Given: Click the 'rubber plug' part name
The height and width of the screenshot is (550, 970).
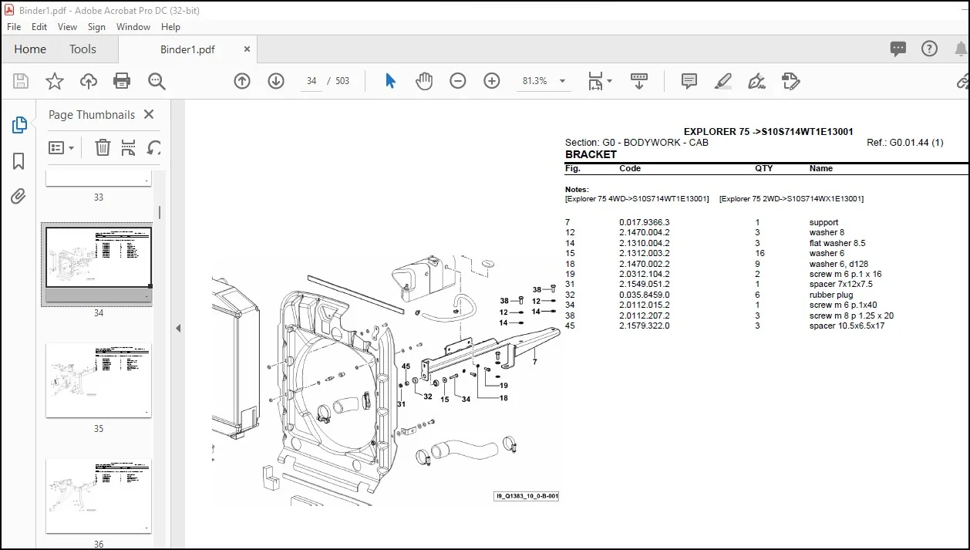Looking at the screenshot, I should click(831, 295).
